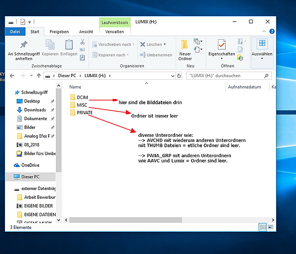Viewport: 296px width, 254px height.
Task: Click the Auswählen selection icon
Action: click(x=262, y=43)
